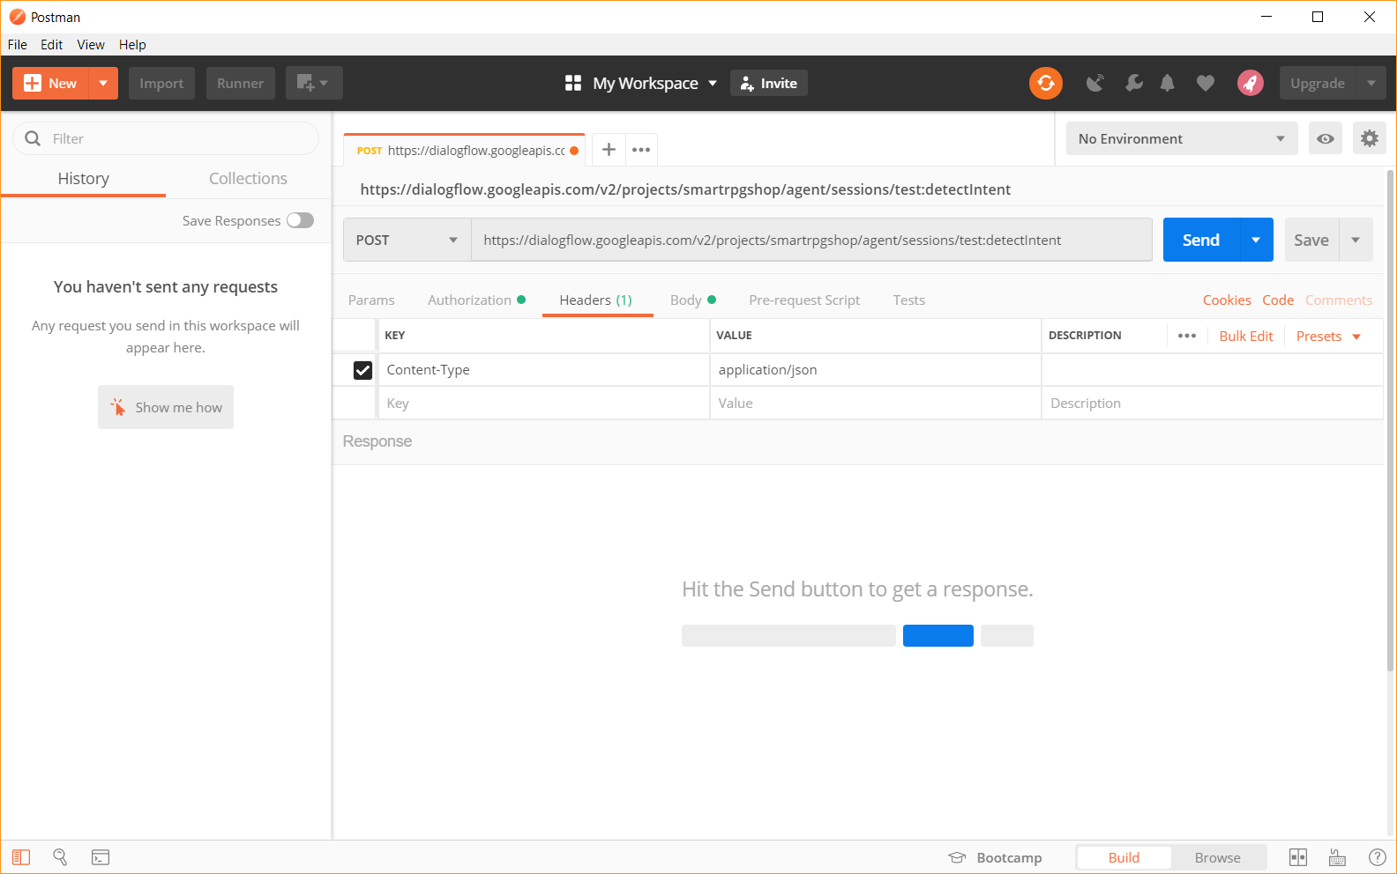Switch to Browse mode
Screen dimensions: 1397x874
(1218, 857)
